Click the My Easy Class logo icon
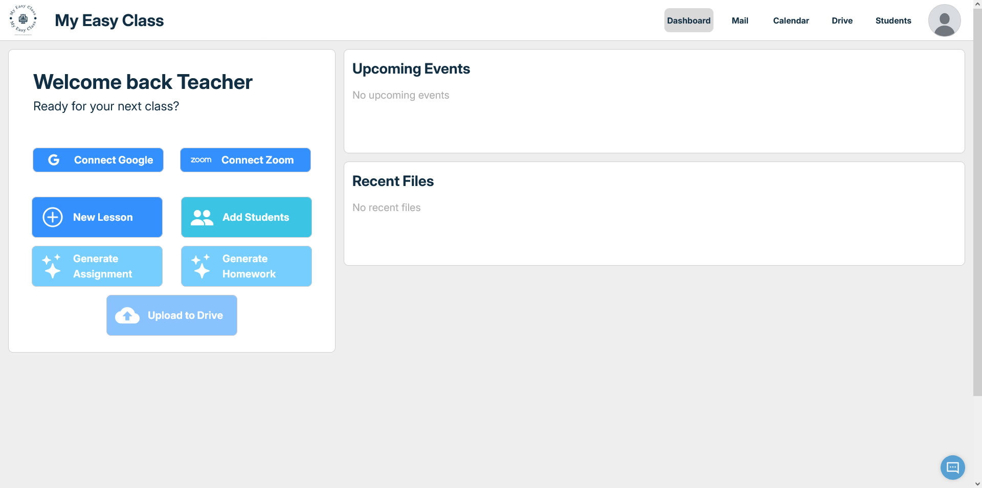The image size is (982, 488). click(23, 20)
